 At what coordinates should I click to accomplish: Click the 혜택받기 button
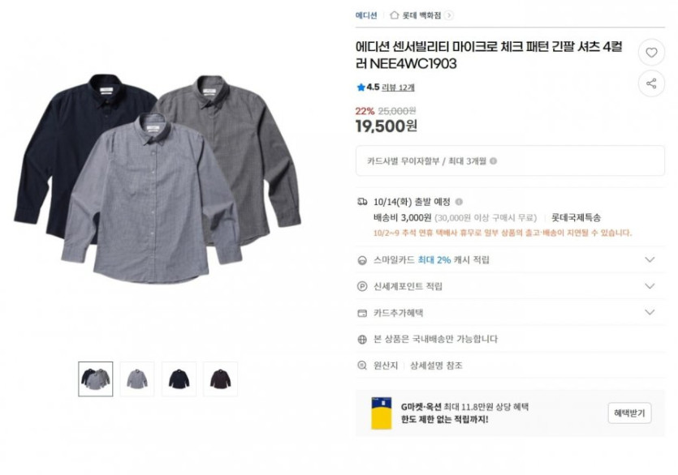(629, 413)
